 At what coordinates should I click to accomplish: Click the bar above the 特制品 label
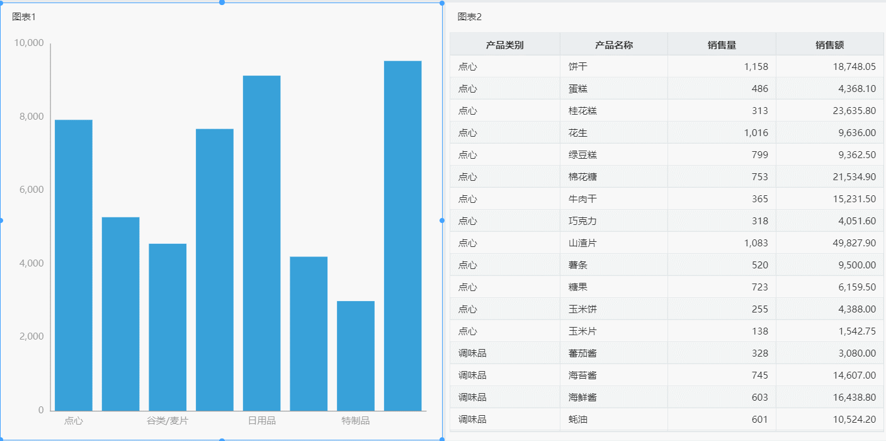pyautogui.click(x=356, y=356)
